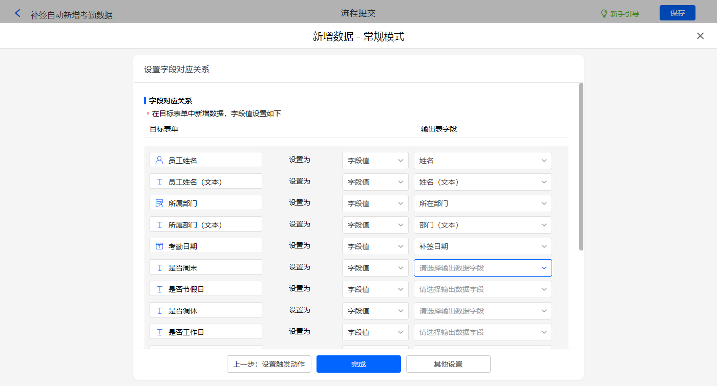Click the 完成 button
This screenshot has width=717, height=386.
pyautogui.click(x=358, y=364)
